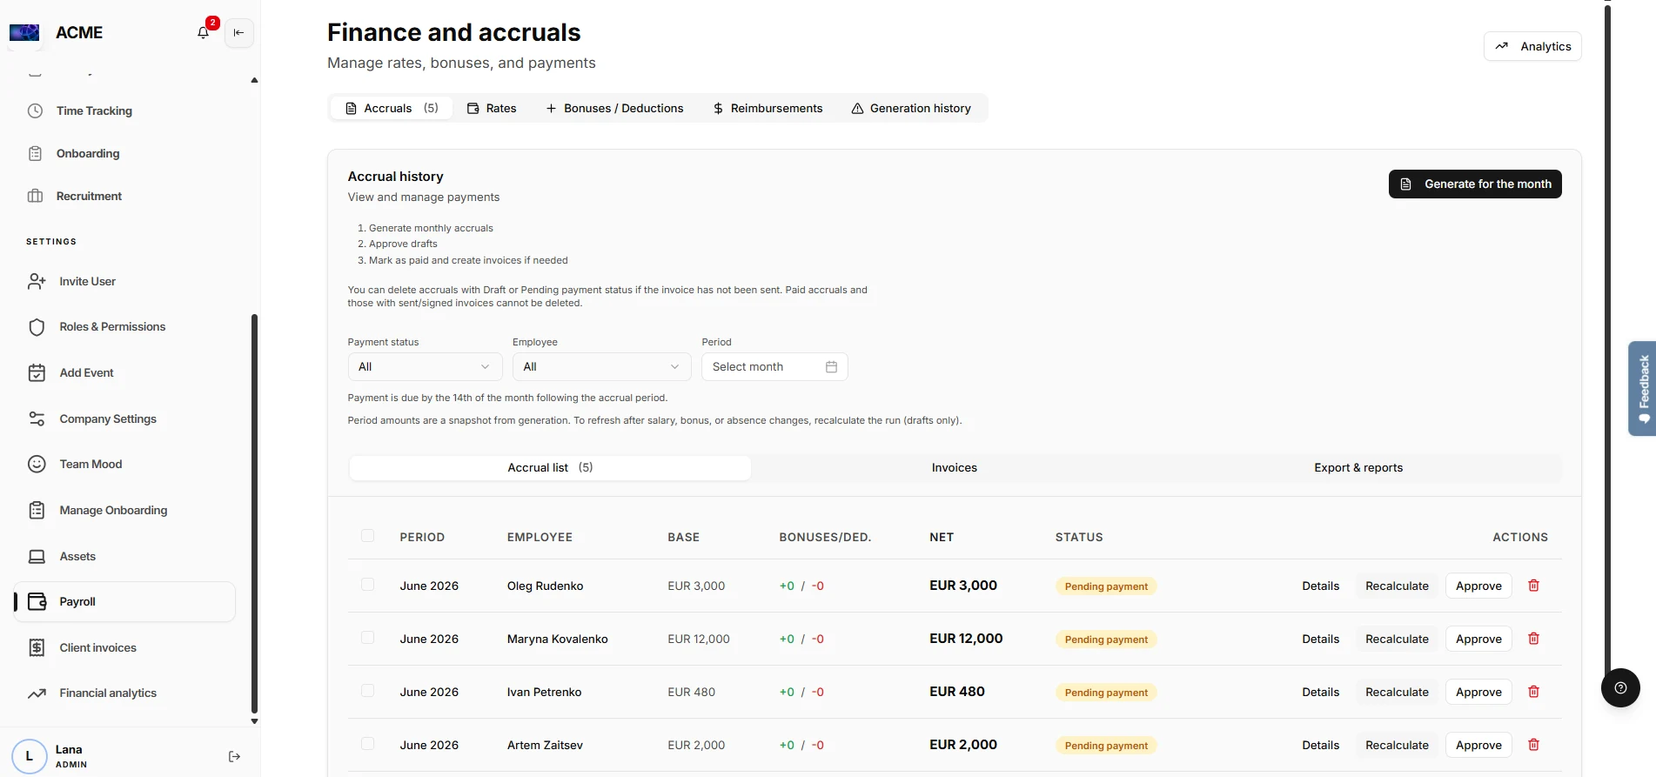Open the Bonuses / Deductions tab
This screenshot has width=1656, height=777.
click(614, 108)
